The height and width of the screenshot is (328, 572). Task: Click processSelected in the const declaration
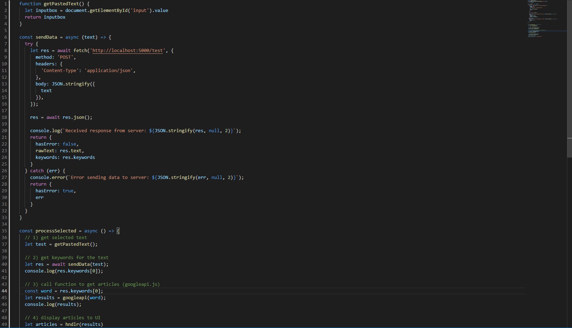point(56,231)
